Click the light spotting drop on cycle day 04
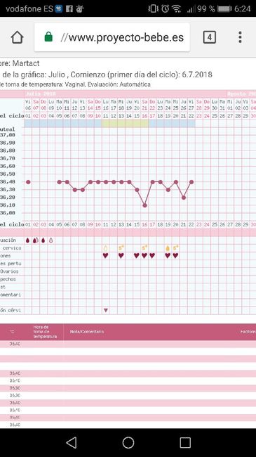Viewport: 256px width, 457px height. (x=51, y=240)
